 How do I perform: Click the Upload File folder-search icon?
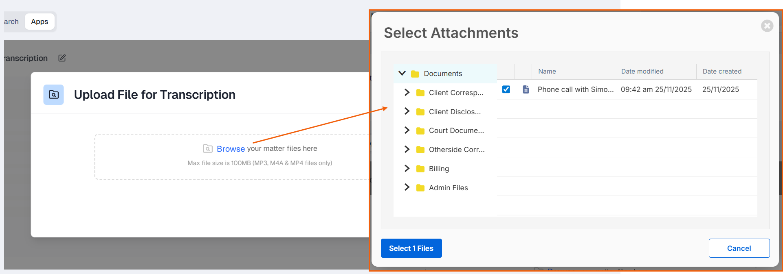pos(54,95)
